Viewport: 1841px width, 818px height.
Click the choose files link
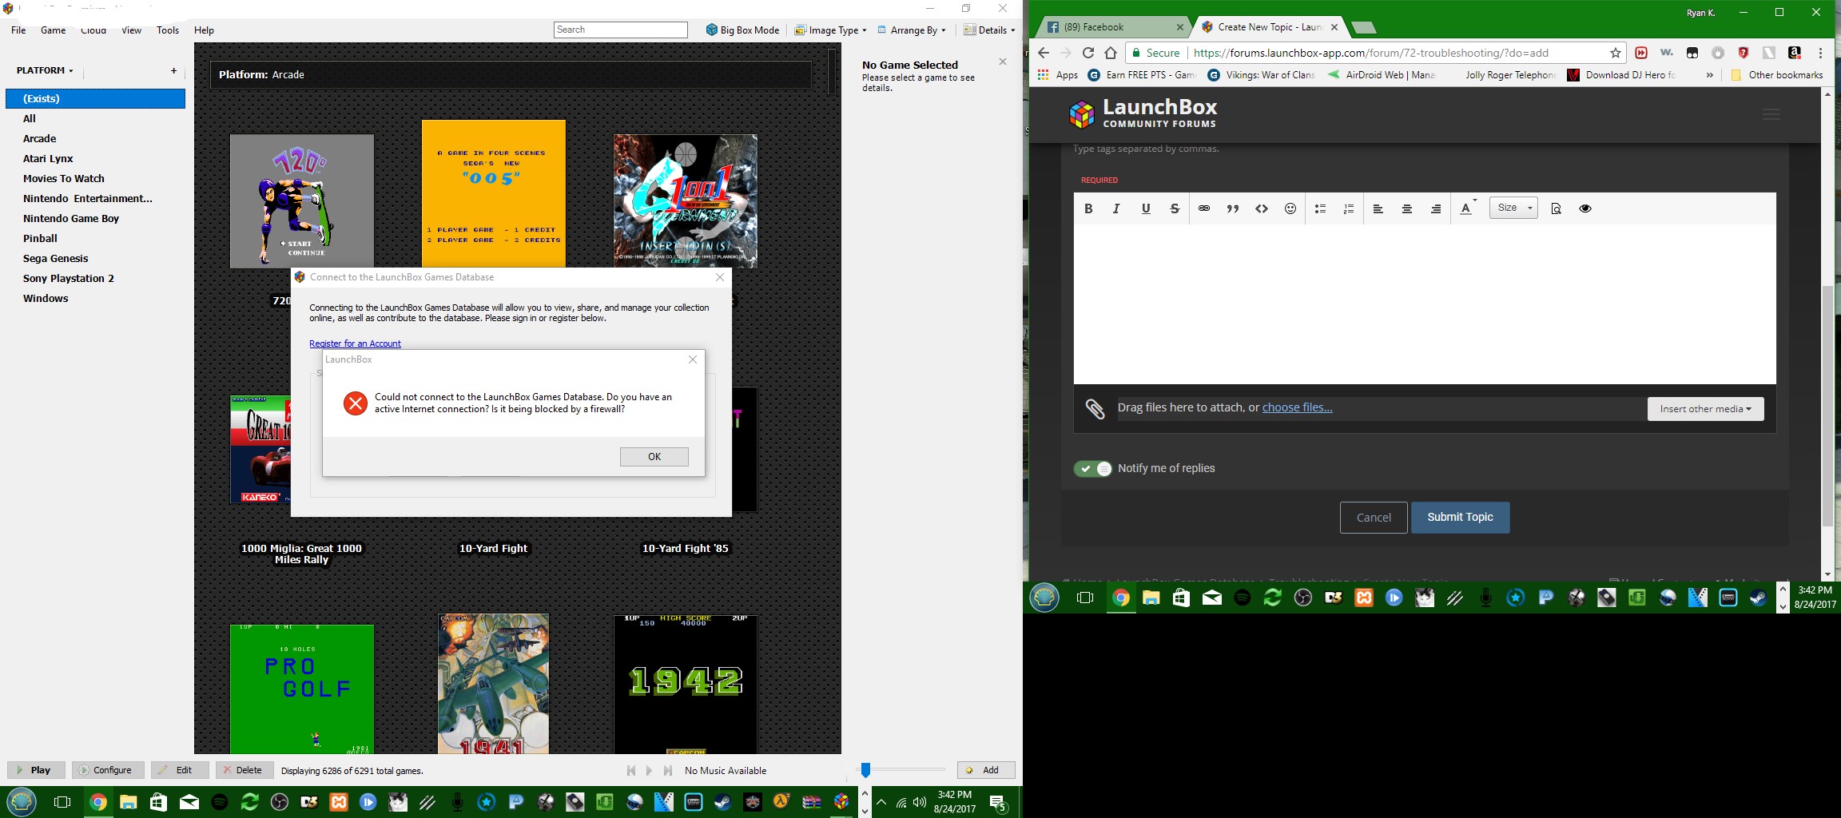click(x=1297, y=407)
